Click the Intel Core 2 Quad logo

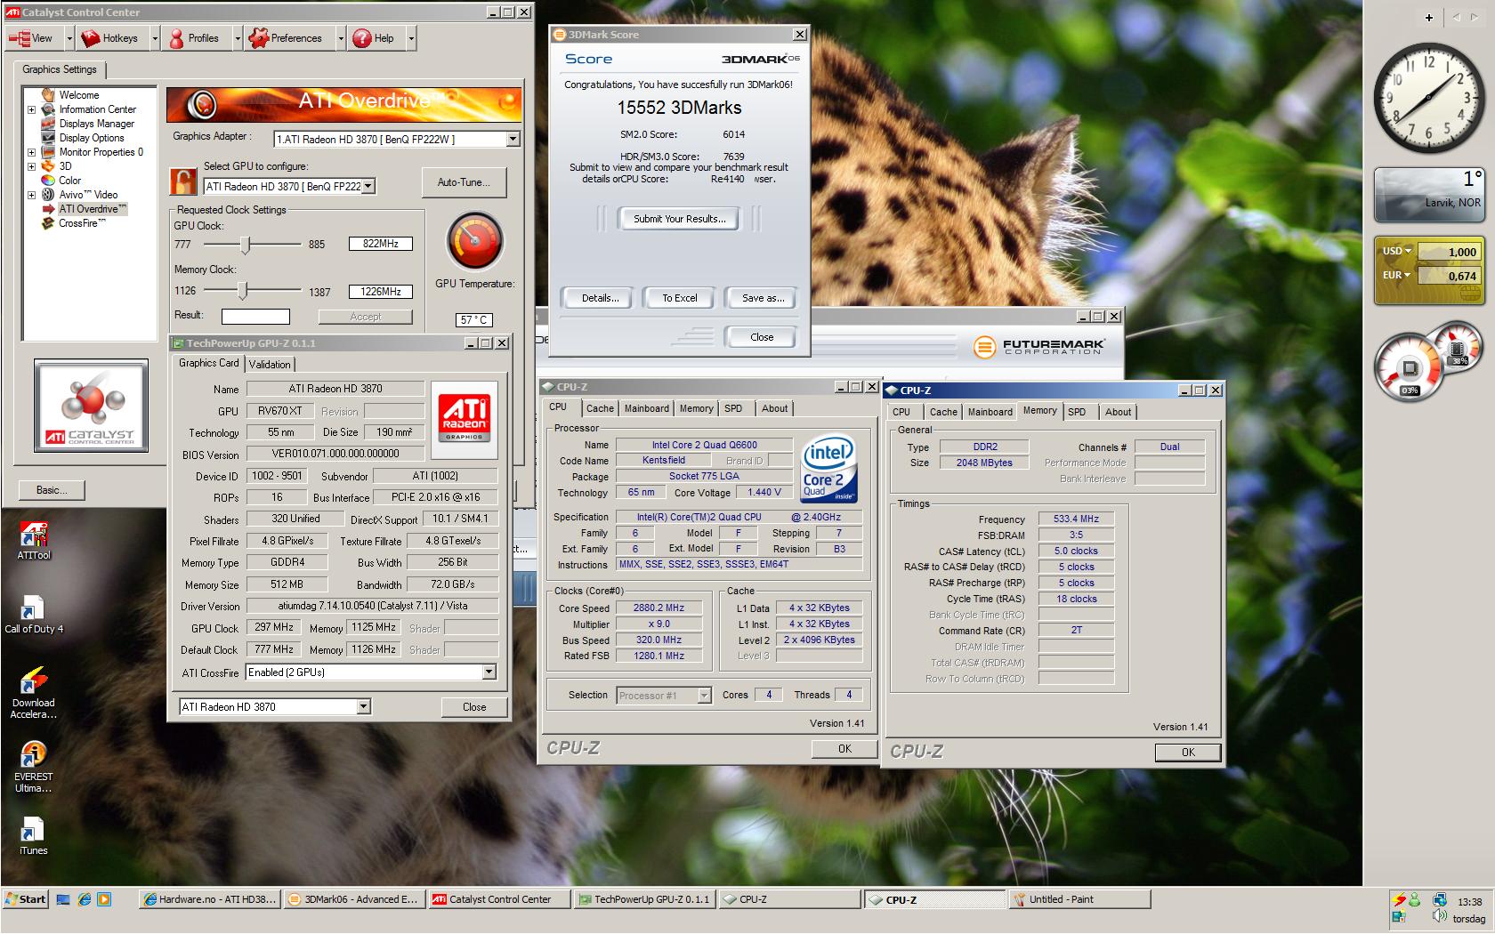click(x=829, y=469)
